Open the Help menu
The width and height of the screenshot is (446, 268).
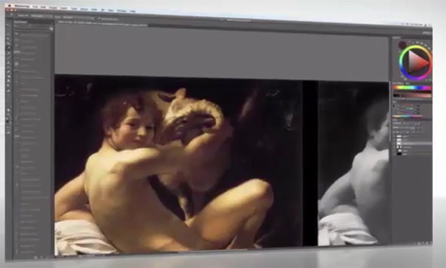point(133,11)
